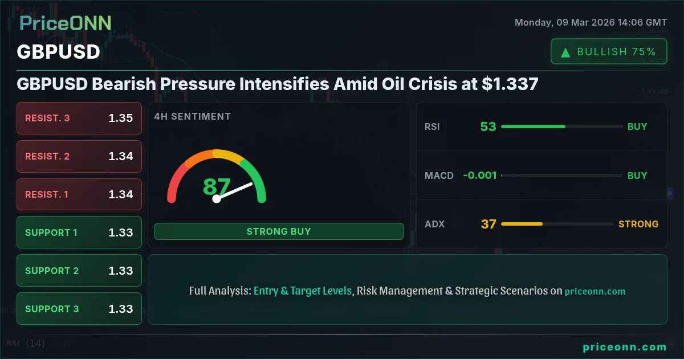Open the Entry & Target Levels link
The width and height of the screenshot is (684, 359).
click(x=303, y=291)
